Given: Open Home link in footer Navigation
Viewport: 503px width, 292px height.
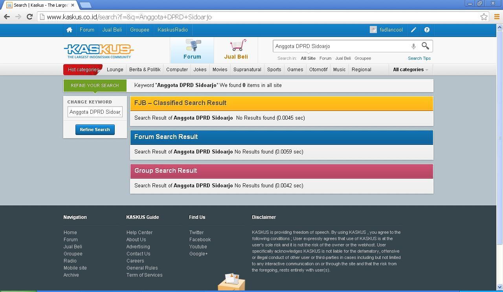Looking at the screenshot, I should (x=70, y=233).
